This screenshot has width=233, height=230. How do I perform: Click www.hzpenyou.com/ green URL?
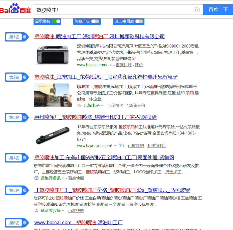94,146
